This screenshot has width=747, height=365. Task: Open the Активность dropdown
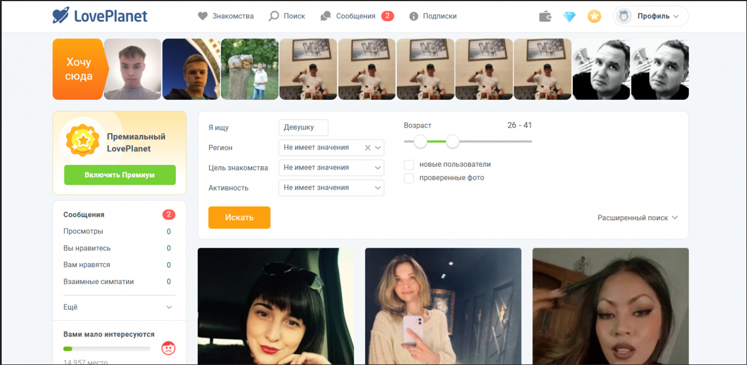click(332, 188)
